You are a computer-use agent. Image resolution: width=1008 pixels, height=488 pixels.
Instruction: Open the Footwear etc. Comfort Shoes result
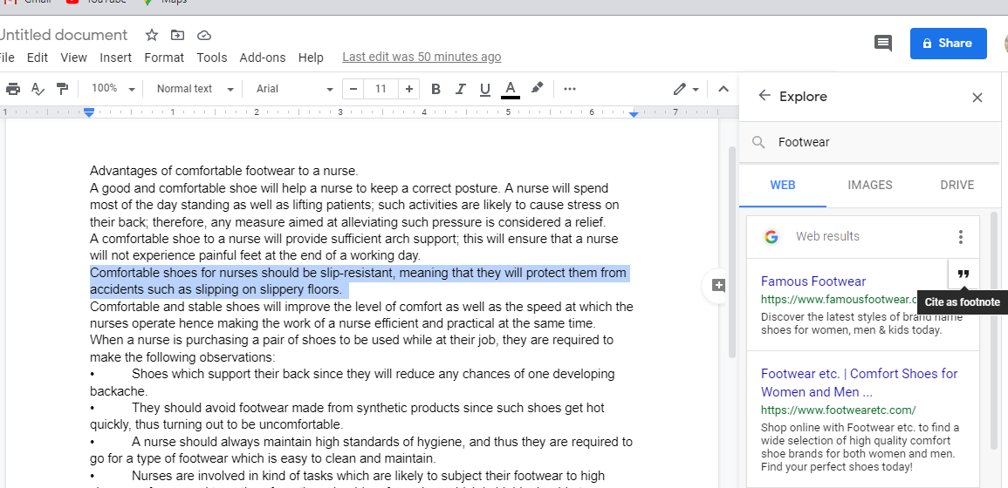[x=859, y=383]
